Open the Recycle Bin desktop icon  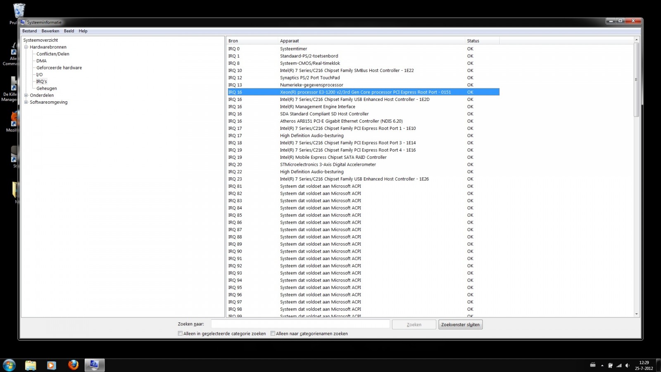(x=19, y=12)
